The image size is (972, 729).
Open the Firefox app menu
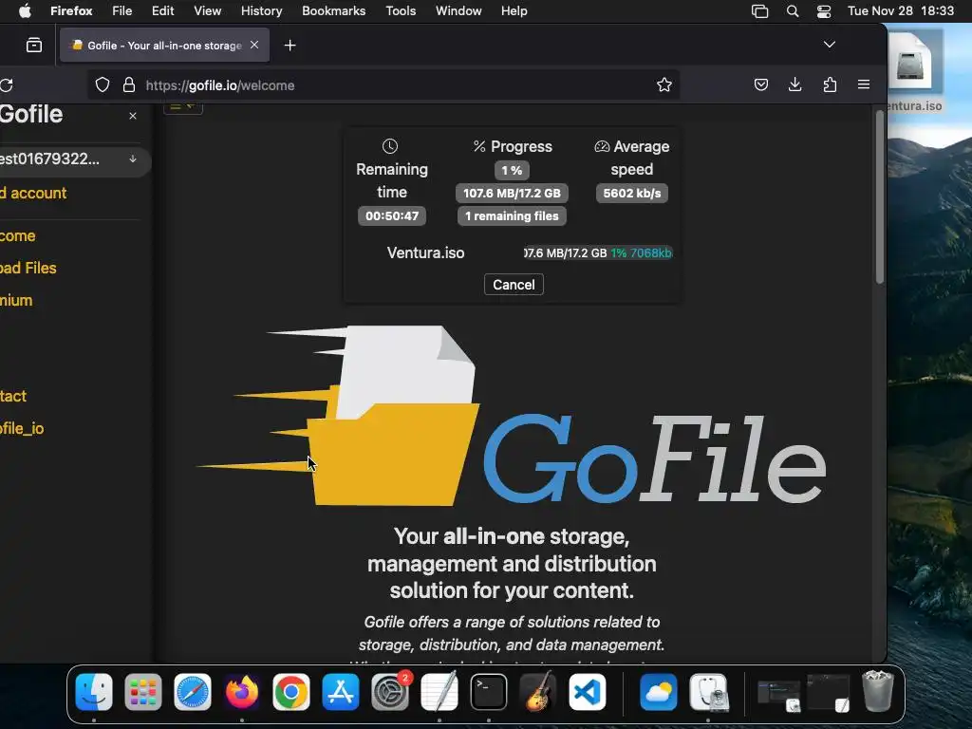point(71,10)
